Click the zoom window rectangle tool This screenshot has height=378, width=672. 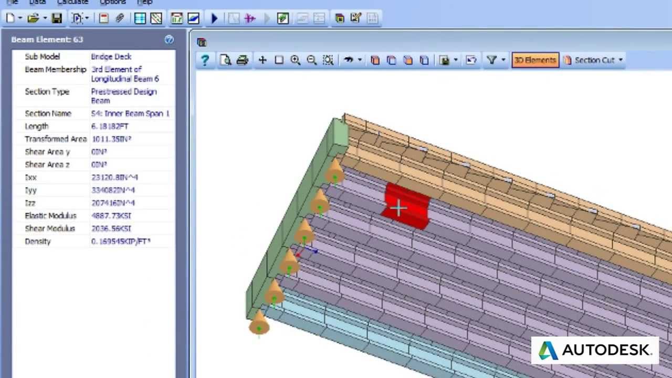coord(279,60)
